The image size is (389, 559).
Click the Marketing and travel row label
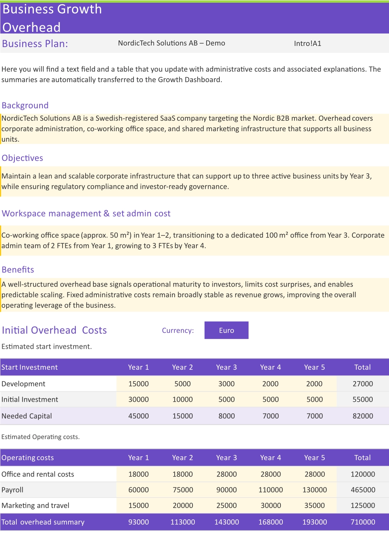click(x=35, y=505)
